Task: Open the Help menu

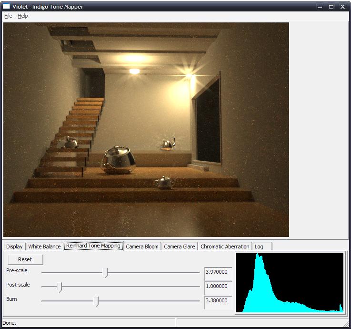Action: pyautogui.click(x=22, y=16)
